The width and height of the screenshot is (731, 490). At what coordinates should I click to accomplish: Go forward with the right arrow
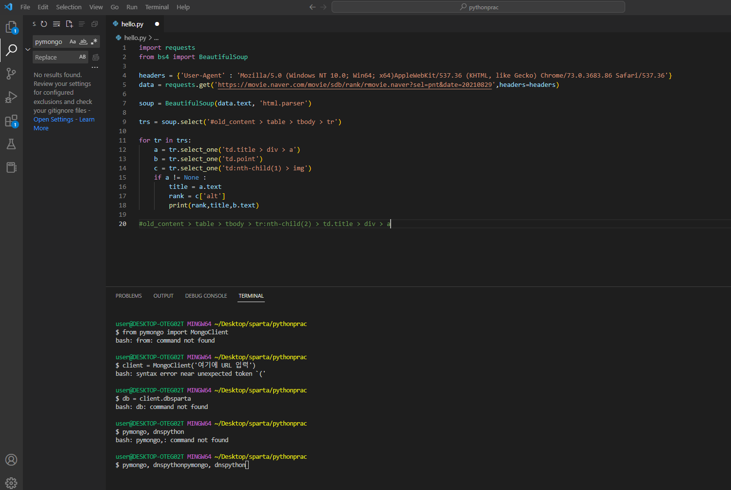323,7
